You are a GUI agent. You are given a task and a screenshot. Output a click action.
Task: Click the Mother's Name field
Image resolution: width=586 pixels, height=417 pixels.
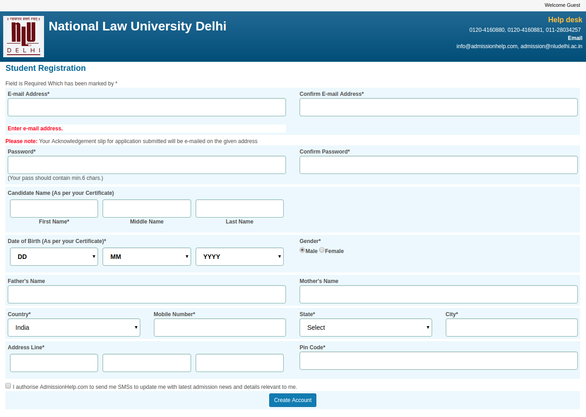click(x=438, y=294)
